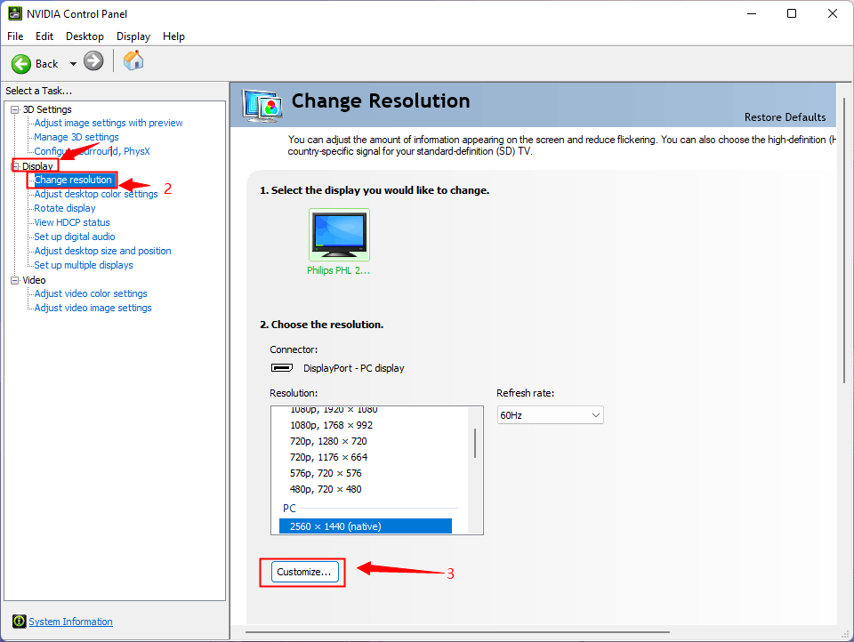Click the Customize... button
This screenshot has height=642, width=854.
pyautogui.click(x=304, y=572)
